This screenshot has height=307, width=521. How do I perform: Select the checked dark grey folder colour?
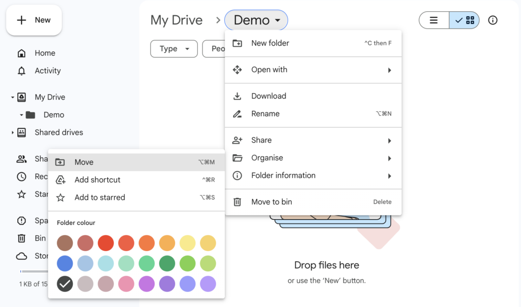(65, 284)
